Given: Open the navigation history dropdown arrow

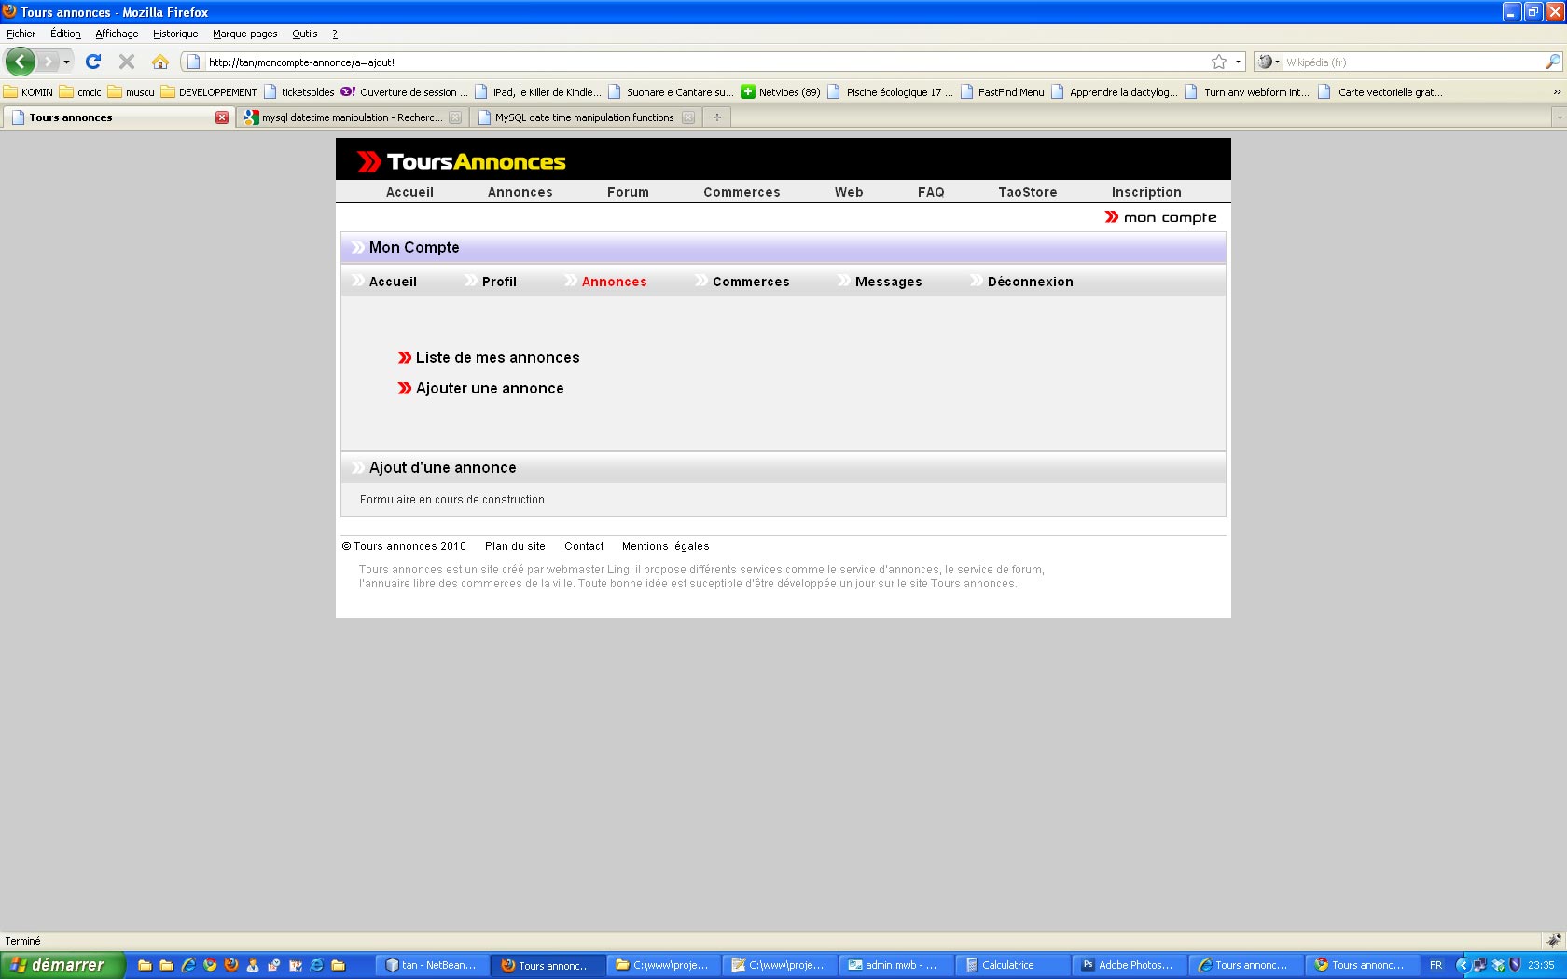Looking at the screenshot, I should (x=66, y=62).
